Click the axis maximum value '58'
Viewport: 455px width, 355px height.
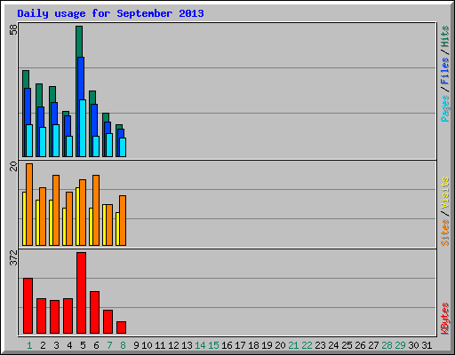pos(13,29)
